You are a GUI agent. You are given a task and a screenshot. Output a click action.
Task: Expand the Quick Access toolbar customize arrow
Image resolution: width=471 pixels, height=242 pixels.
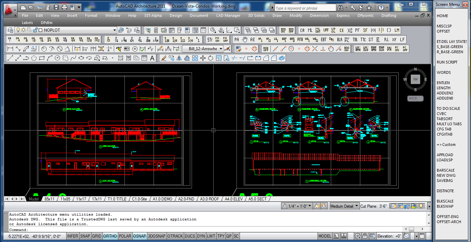(79, 7)
